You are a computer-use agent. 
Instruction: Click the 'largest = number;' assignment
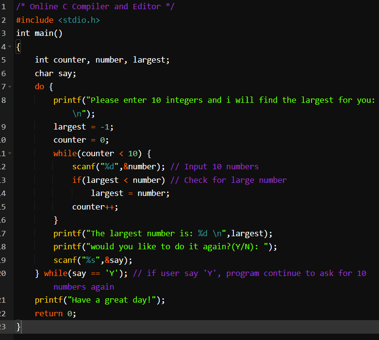coord(130,194)
